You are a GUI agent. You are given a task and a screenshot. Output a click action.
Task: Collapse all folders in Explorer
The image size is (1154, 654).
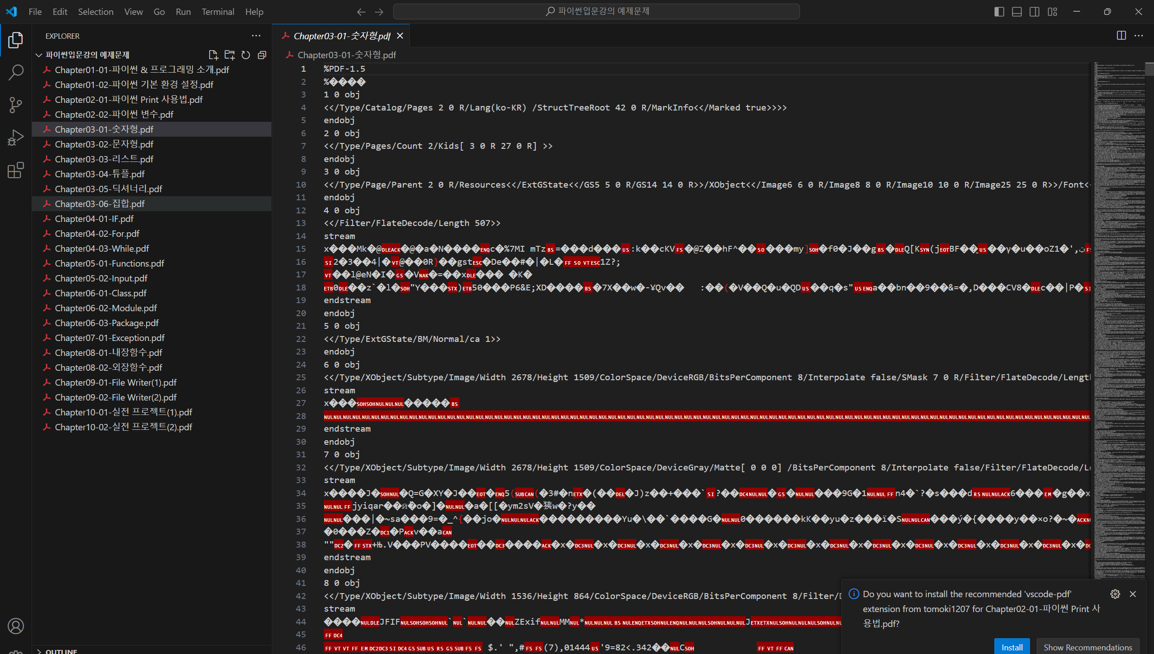tap(262, 55)
